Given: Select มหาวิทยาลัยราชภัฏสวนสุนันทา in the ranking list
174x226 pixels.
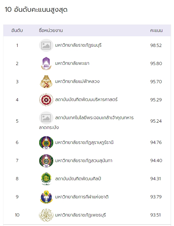Looking at the screenshot, I should (84, 161).
